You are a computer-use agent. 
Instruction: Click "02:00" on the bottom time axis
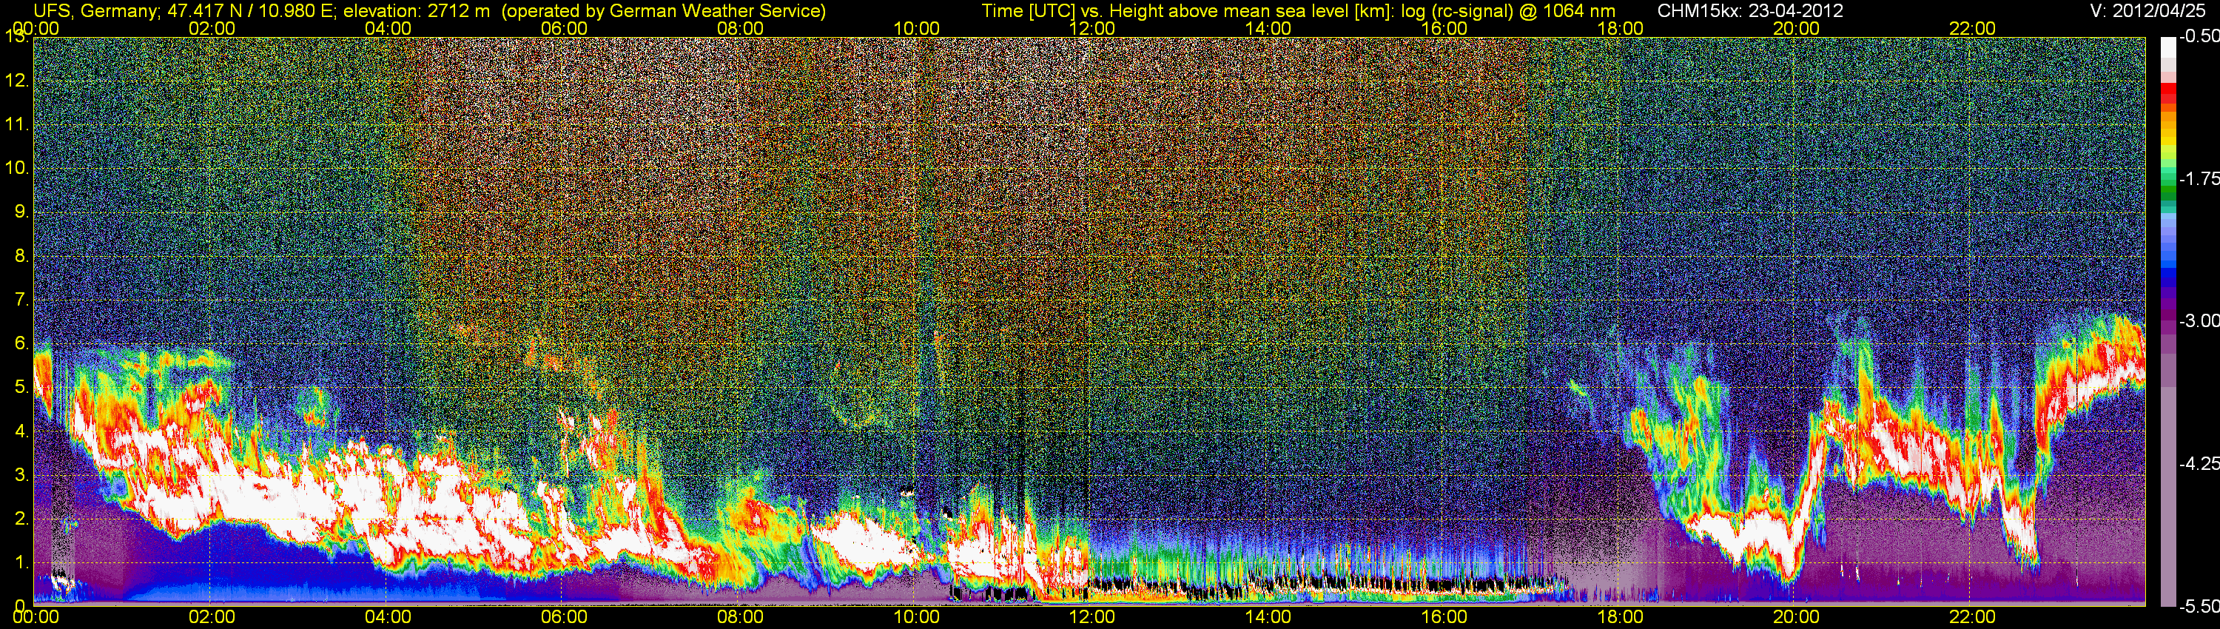coord(212,617)
